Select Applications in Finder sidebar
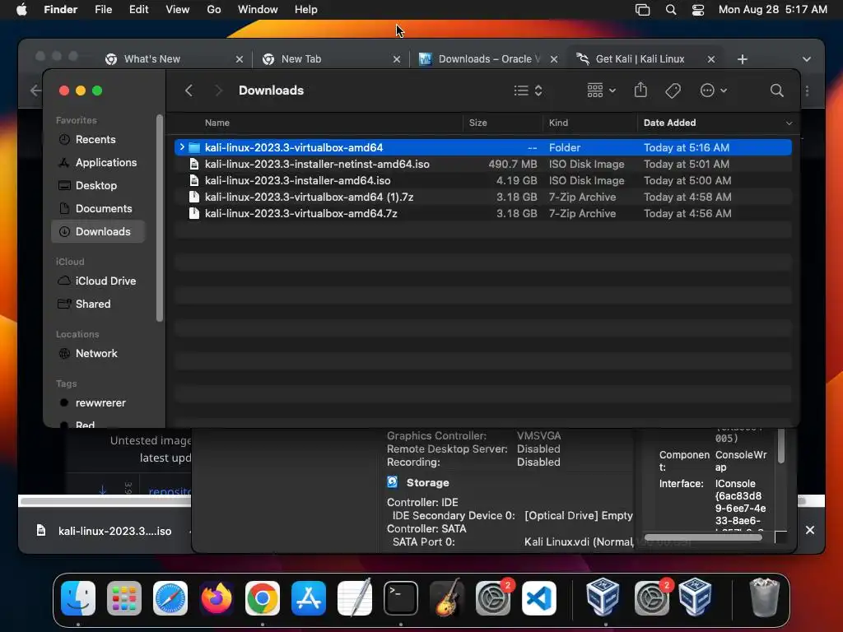Screen dimensions: 843x632 click(98, 162)
